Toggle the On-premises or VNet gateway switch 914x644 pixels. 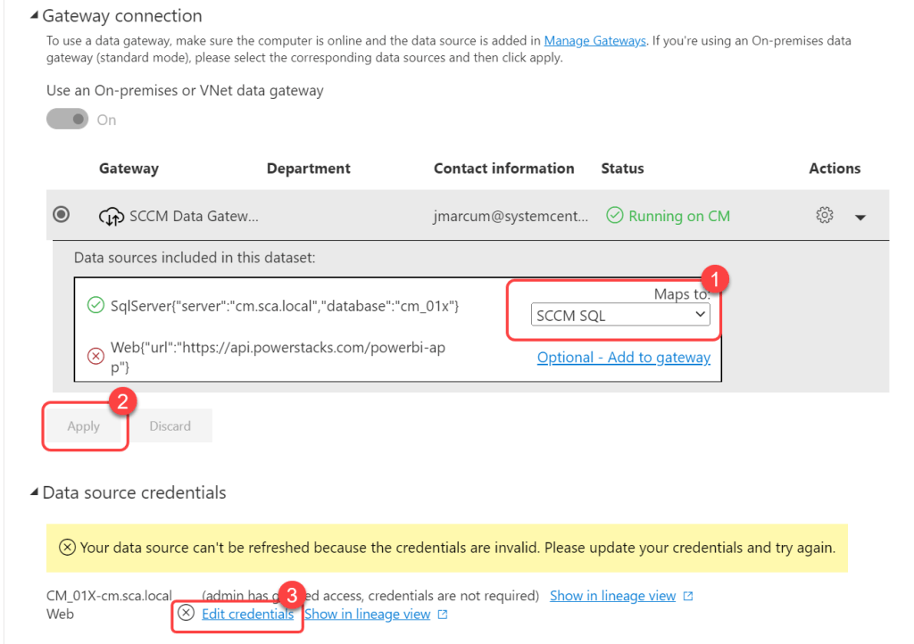pyautogui.click(x=68, y=120)
